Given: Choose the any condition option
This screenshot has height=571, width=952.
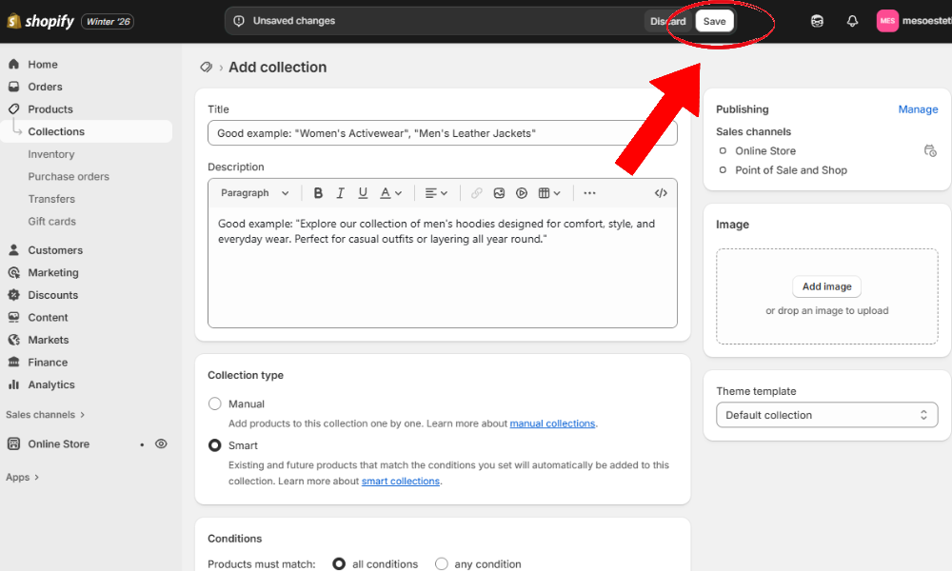Looking at the screenshot, I should [x=442, y=563].
